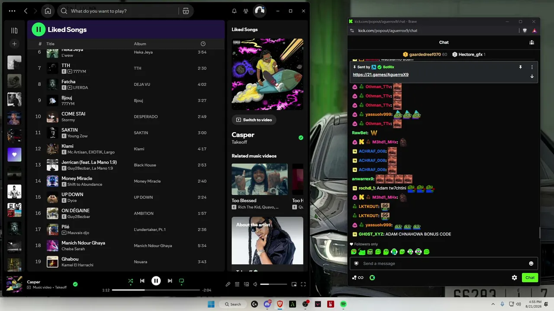Toggle repeat in the Spotify player
The width and height of the screenshot is (554, 311).
pos(181,281)
